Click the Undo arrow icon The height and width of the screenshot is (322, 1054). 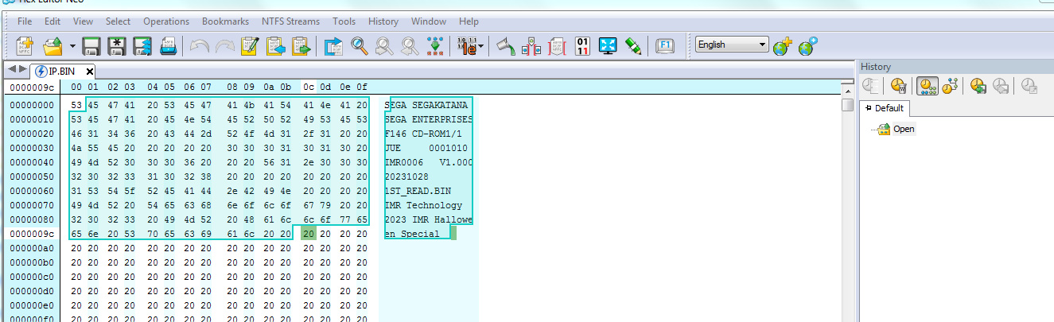[x=200, y=46]
